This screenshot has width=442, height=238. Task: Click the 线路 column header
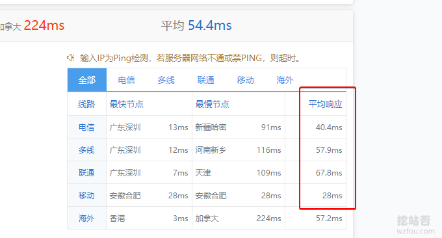click(86, 104)
